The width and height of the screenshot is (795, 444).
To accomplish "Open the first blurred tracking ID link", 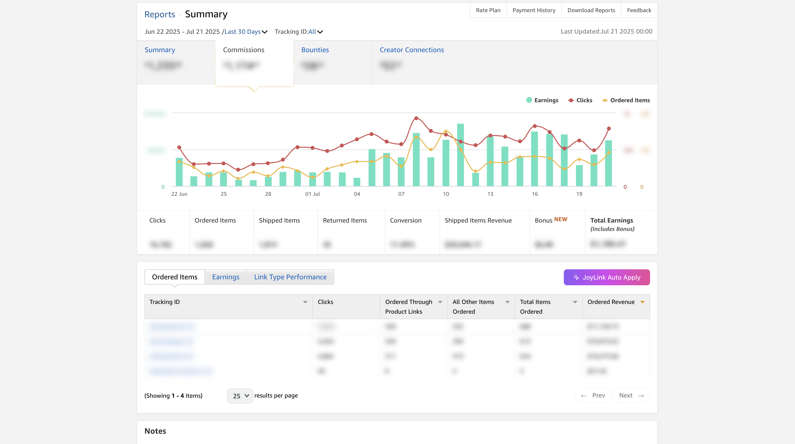I will [x=172, y=326].
